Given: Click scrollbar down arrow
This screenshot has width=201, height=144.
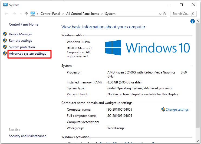Looking at the screenshot, I should [x=197, y=141].
